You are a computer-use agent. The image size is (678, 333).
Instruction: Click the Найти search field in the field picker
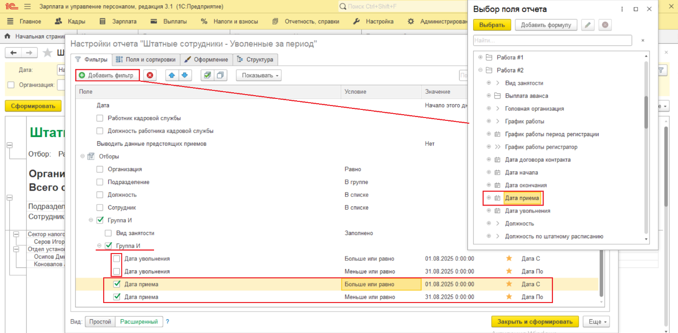552,40
